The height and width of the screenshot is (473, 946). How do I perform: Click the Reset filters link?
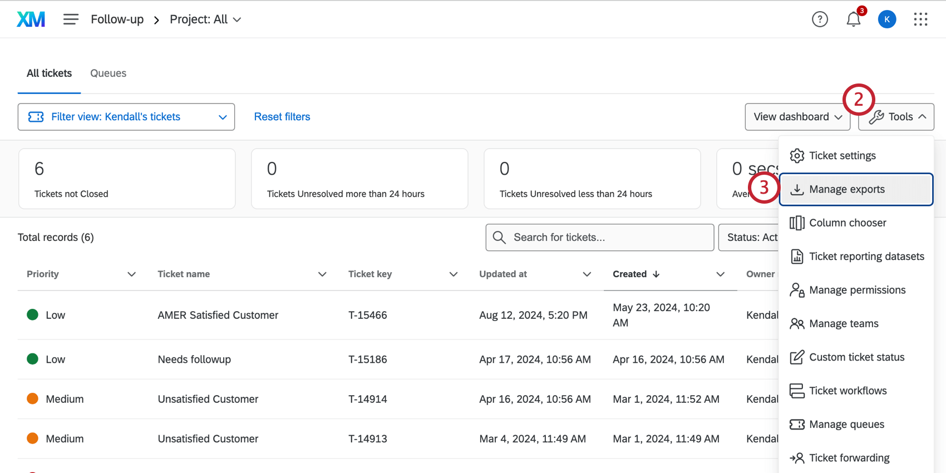282,117
